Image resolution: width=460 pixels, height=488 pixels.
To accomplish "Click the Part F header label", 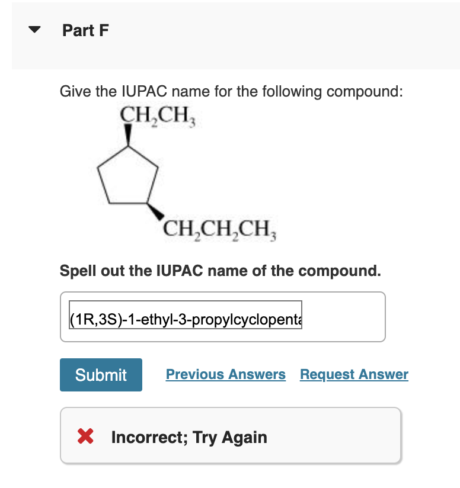I will (x=85, y=30).
